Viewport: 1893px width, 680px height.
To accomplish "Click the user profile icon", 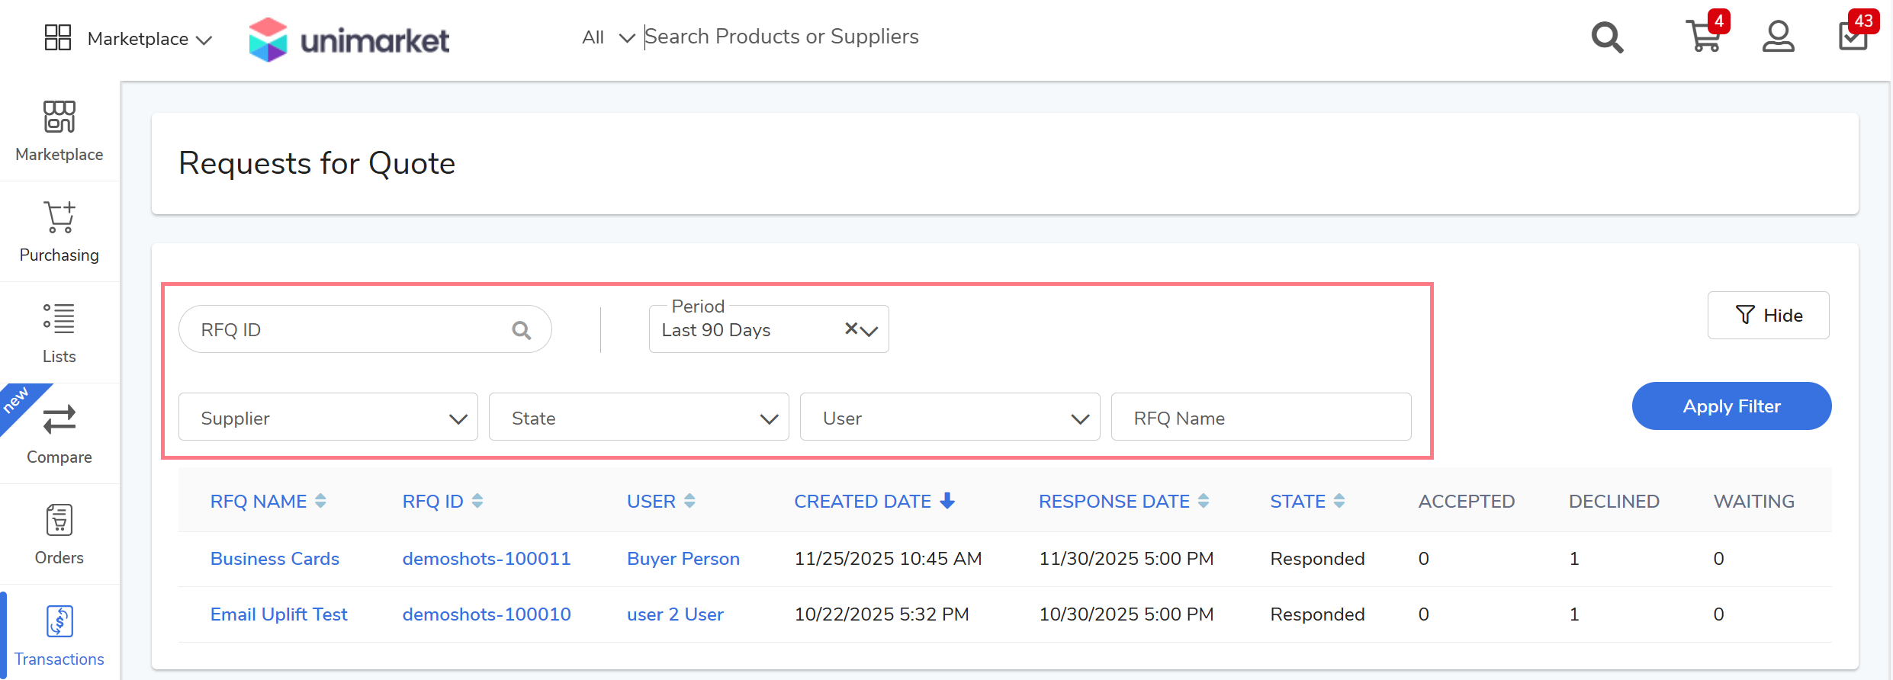I will click(1778, 37).
